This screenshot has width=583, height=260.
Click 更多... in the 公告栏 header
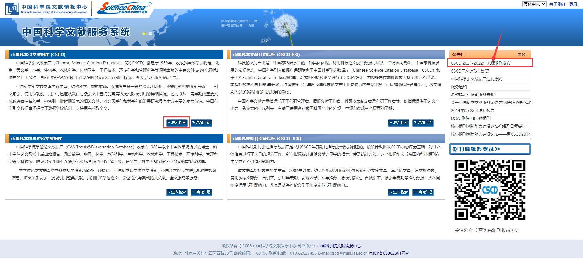click(523, 55)
